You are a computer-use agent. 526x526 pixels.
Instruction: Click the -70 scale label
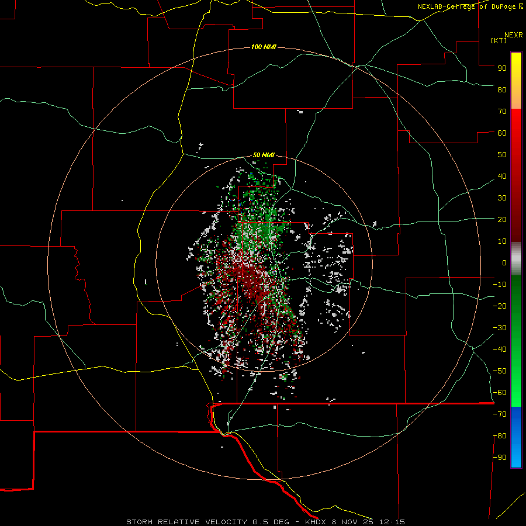500,414
